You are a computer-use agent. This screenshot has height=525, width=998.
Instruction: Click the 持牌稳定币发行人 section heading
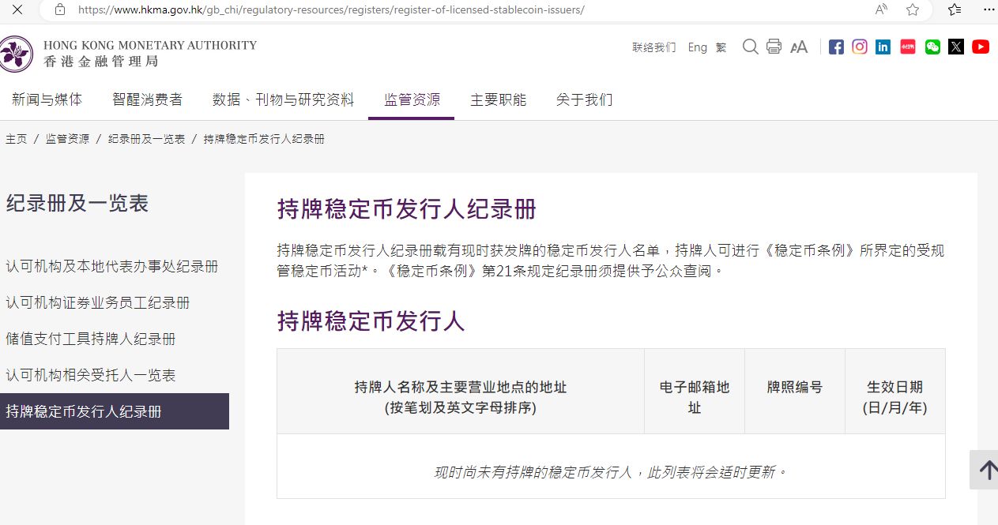click(x=371, y=321)
